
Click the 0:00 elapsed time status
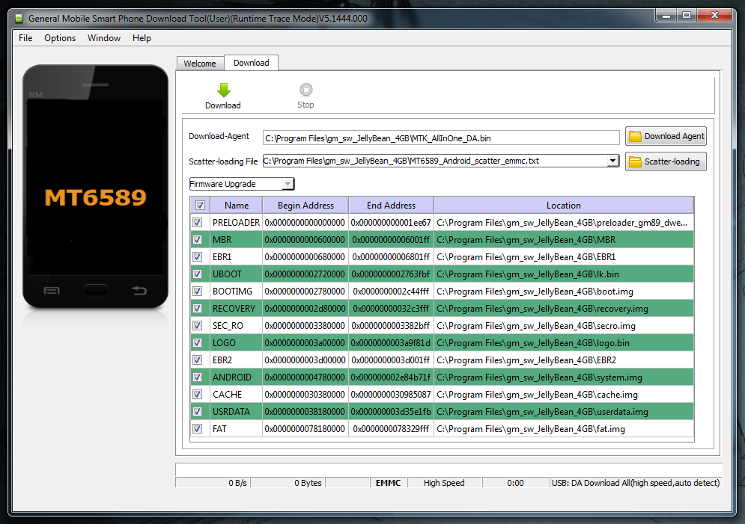516,483
